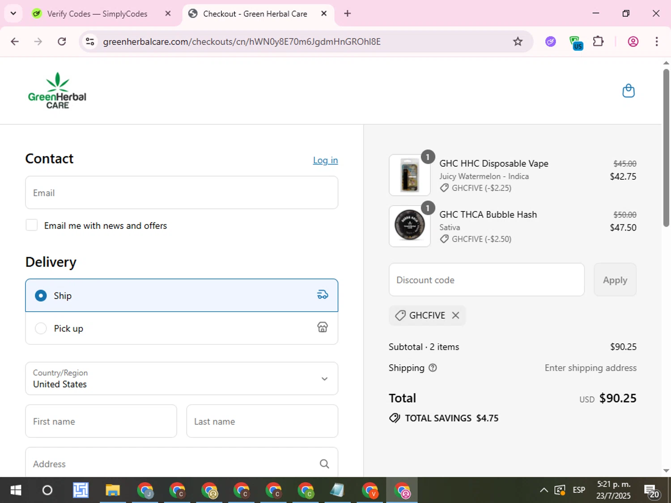Click the GHC THCA Bubble Hash title
Screen dimensions: 671x503
click(488, 215)
